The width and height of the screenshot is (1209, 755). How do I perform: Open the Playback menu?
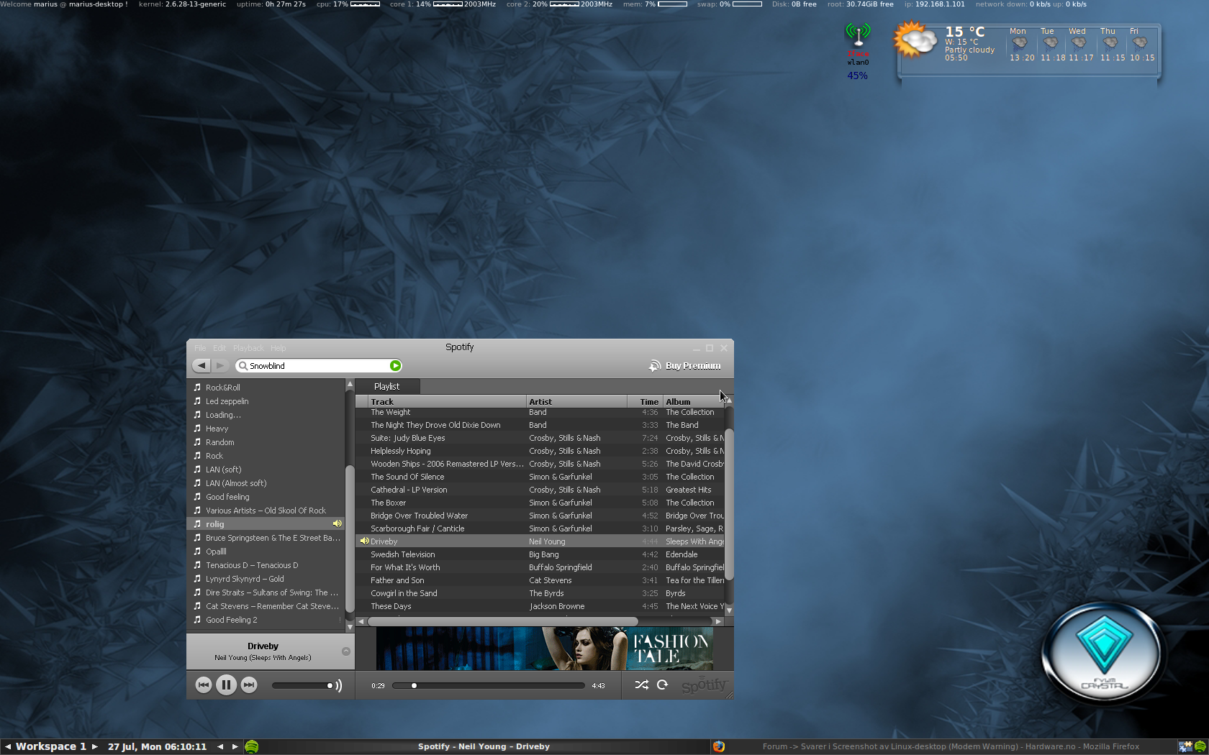click(x=248, y=348)
